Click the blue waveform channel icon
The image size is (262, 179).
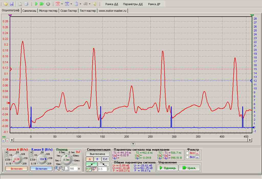click(67, 4)
